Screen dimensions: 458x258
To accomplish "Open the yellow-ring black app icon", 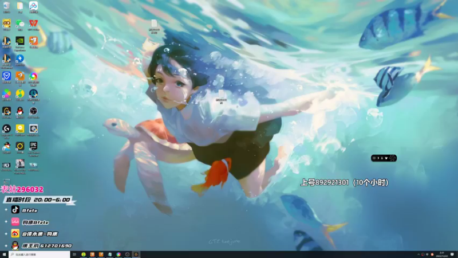I will [20, 146].
